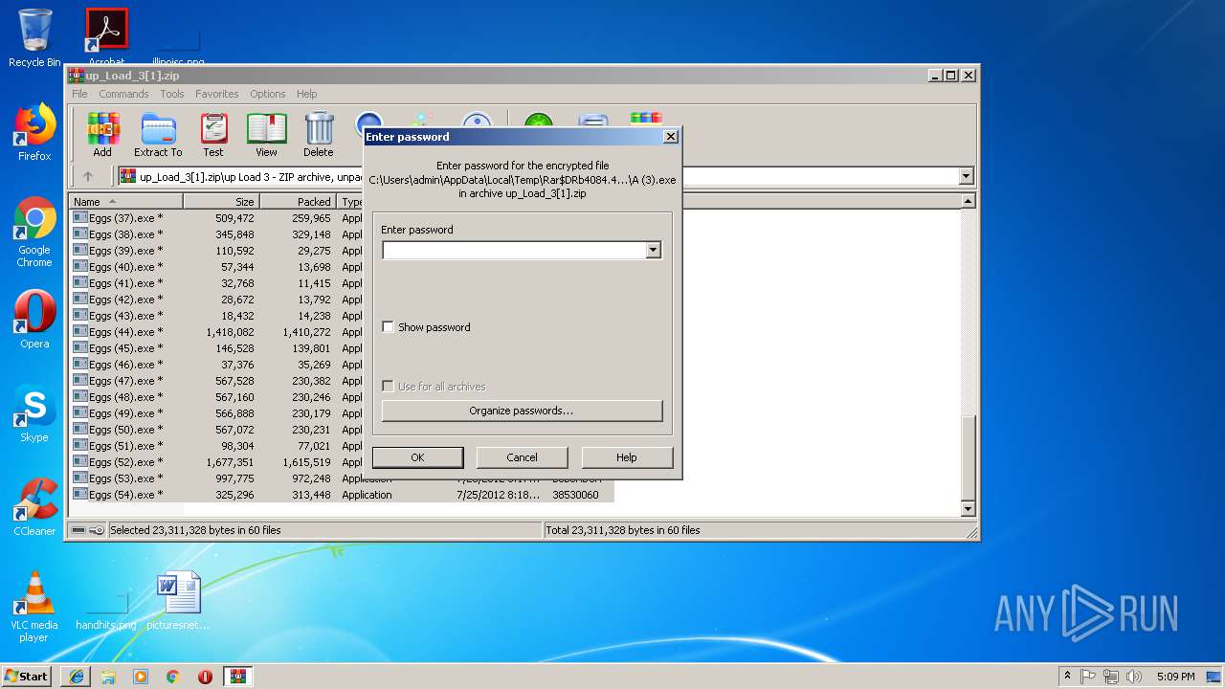The height and width of the screenshot is (689, 1225).
Task: Click the file list scroll up arrow
Action: click(x=968, y=202)
